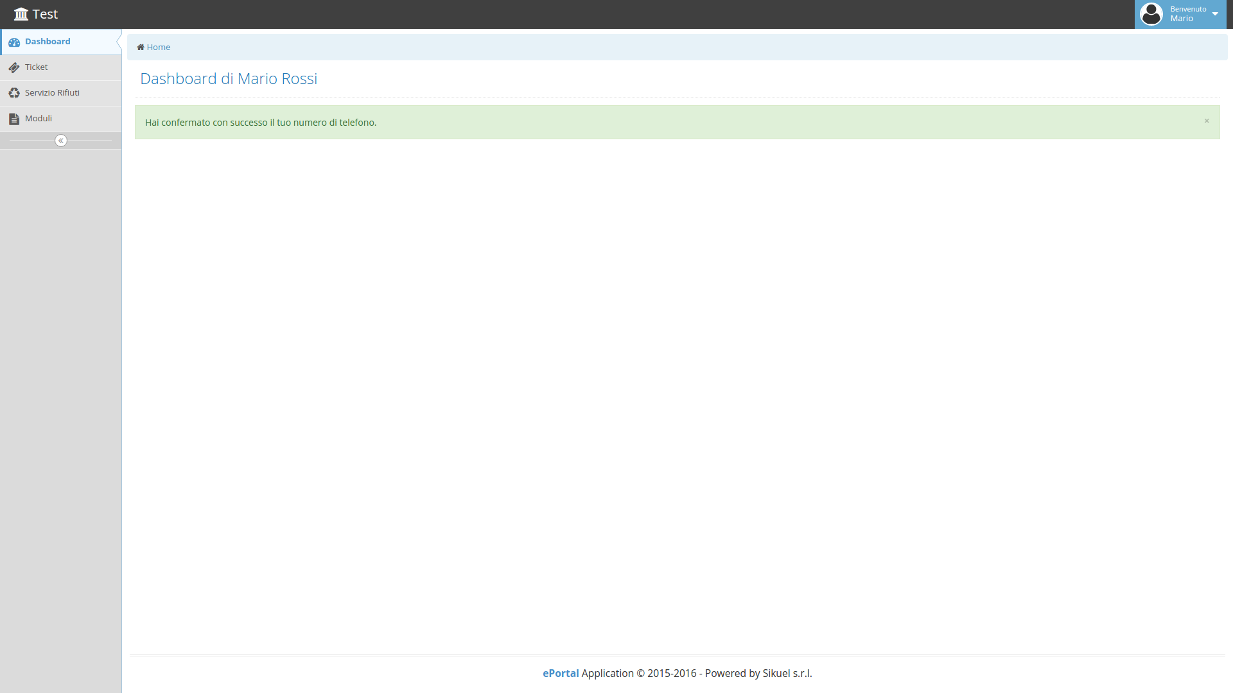Viewport: 1233px width, 693px height.
Task: Click the Moduli document icon
Action: coord(14,119)
